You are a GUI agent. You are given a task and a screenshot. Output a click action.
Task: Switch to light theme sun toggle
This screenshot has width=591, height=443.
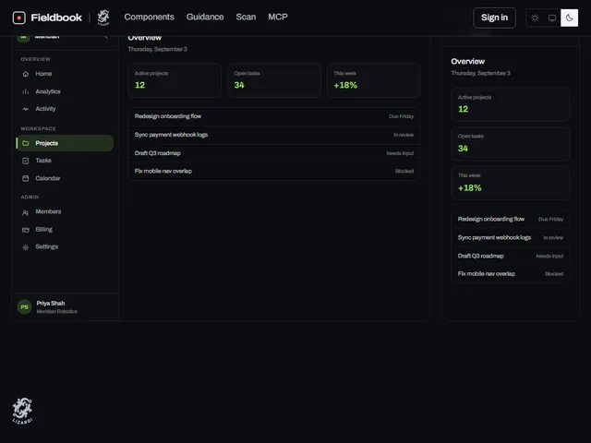[x=535, y=18]
